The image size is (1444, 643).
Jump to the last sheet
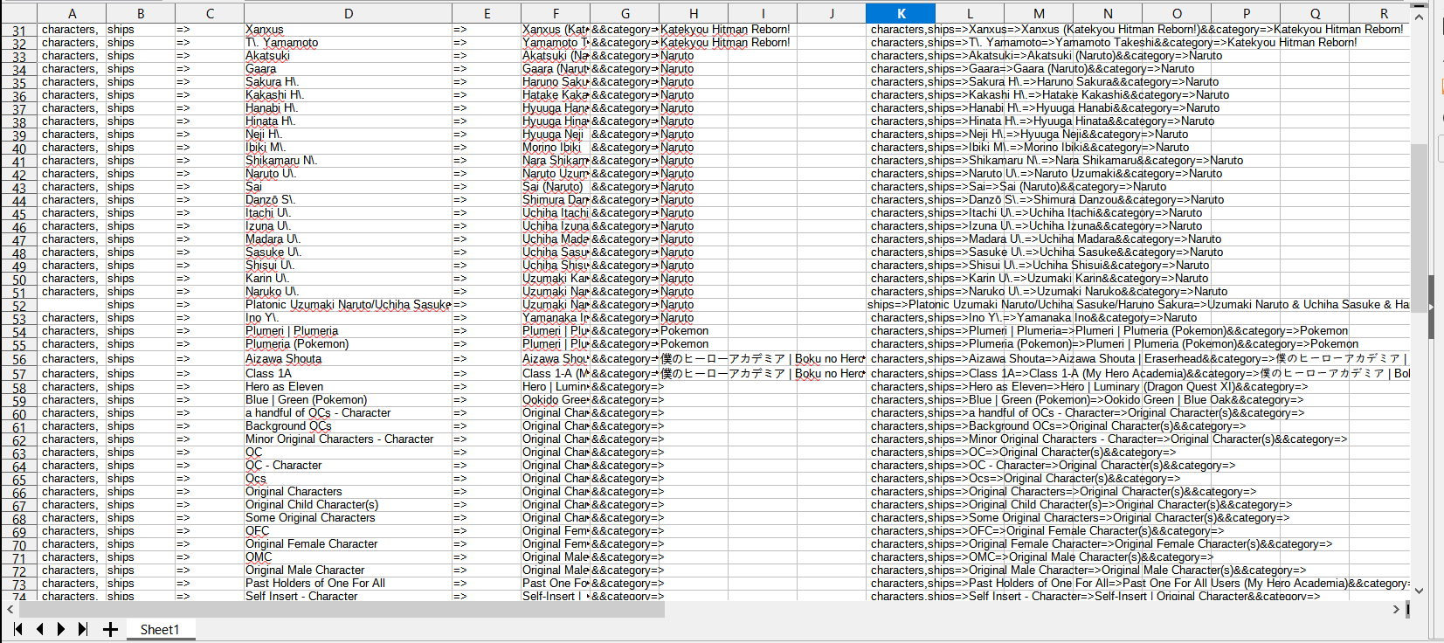point(83,629)
